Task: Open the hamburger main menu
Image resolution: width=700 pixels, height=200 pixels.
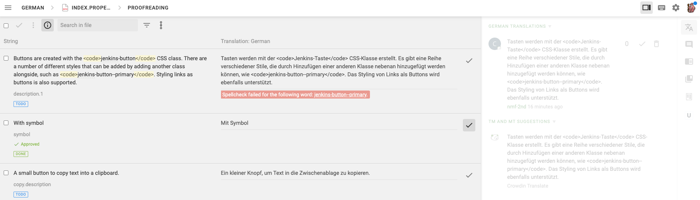Action: click(8, 8)
